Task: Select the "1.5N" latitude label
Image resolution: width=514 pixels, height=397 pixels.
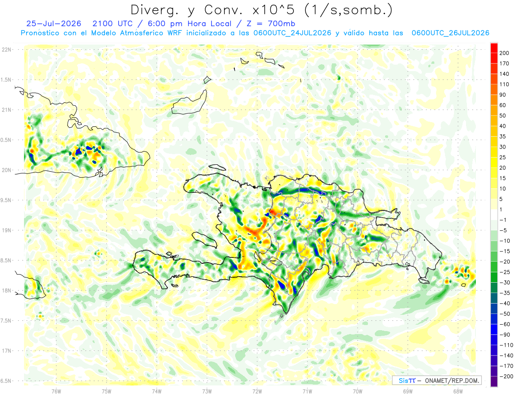Action: (6, 80)
